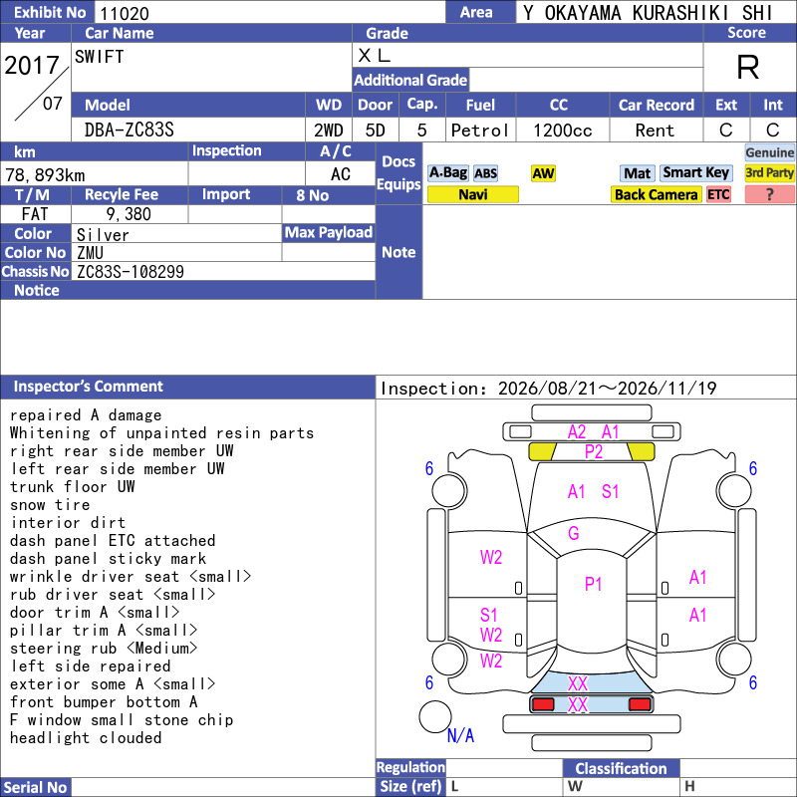Click the recycle fee 9,380
The image size is (797, 797).
[x=129, y=214]
